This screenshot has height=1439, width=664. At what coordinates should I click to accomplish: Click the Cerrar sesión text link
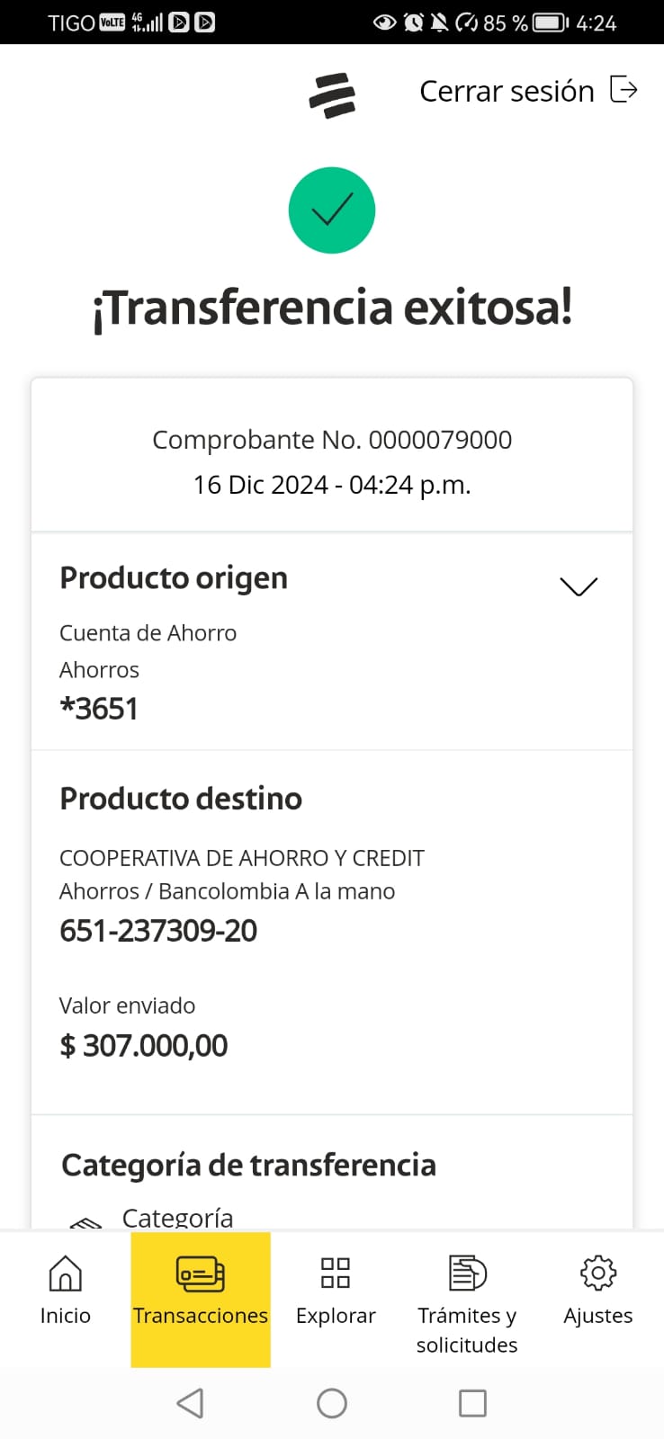pos(507,91)
